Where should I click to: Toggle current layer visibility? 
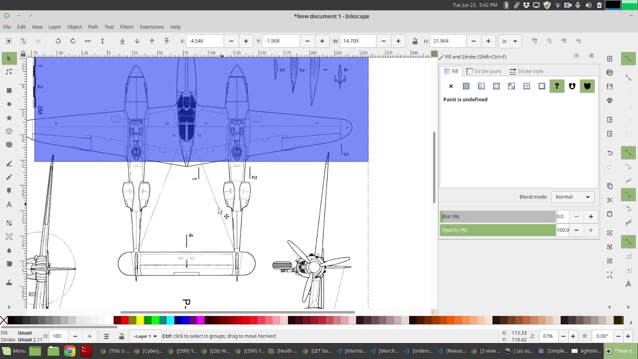106,336
